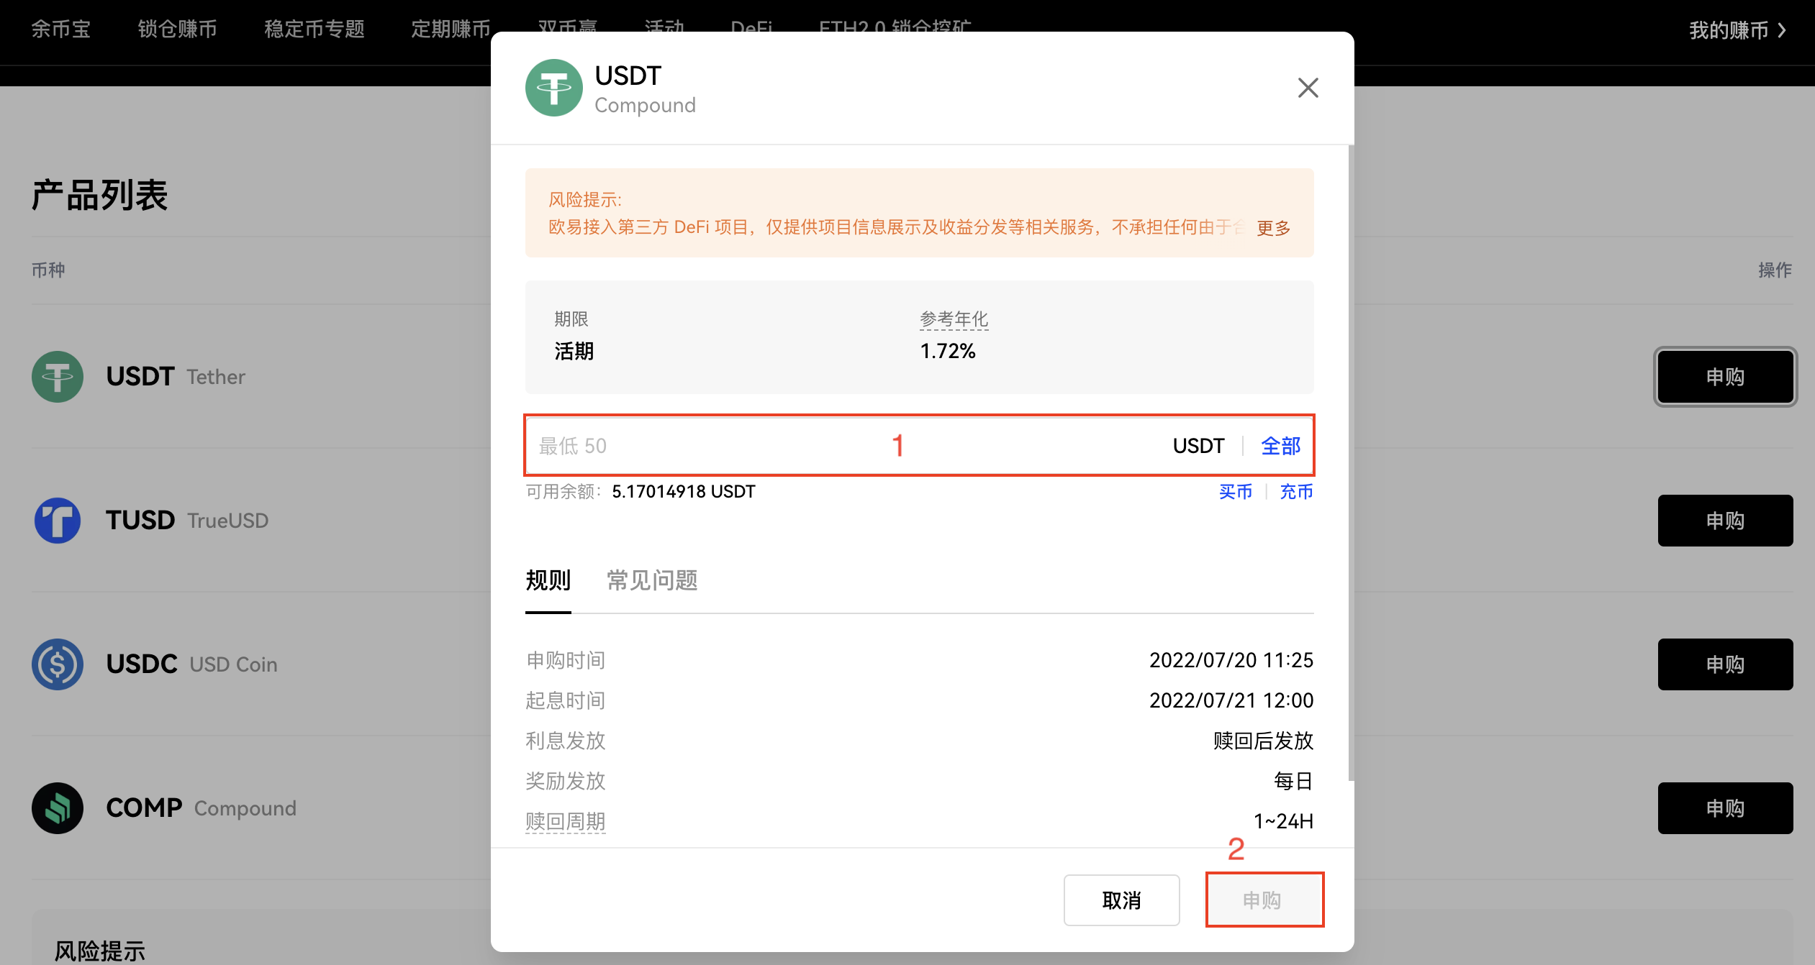1815x965 pixels.
Task: Click the 赎回后发放 value
Action: (1263, 740)
